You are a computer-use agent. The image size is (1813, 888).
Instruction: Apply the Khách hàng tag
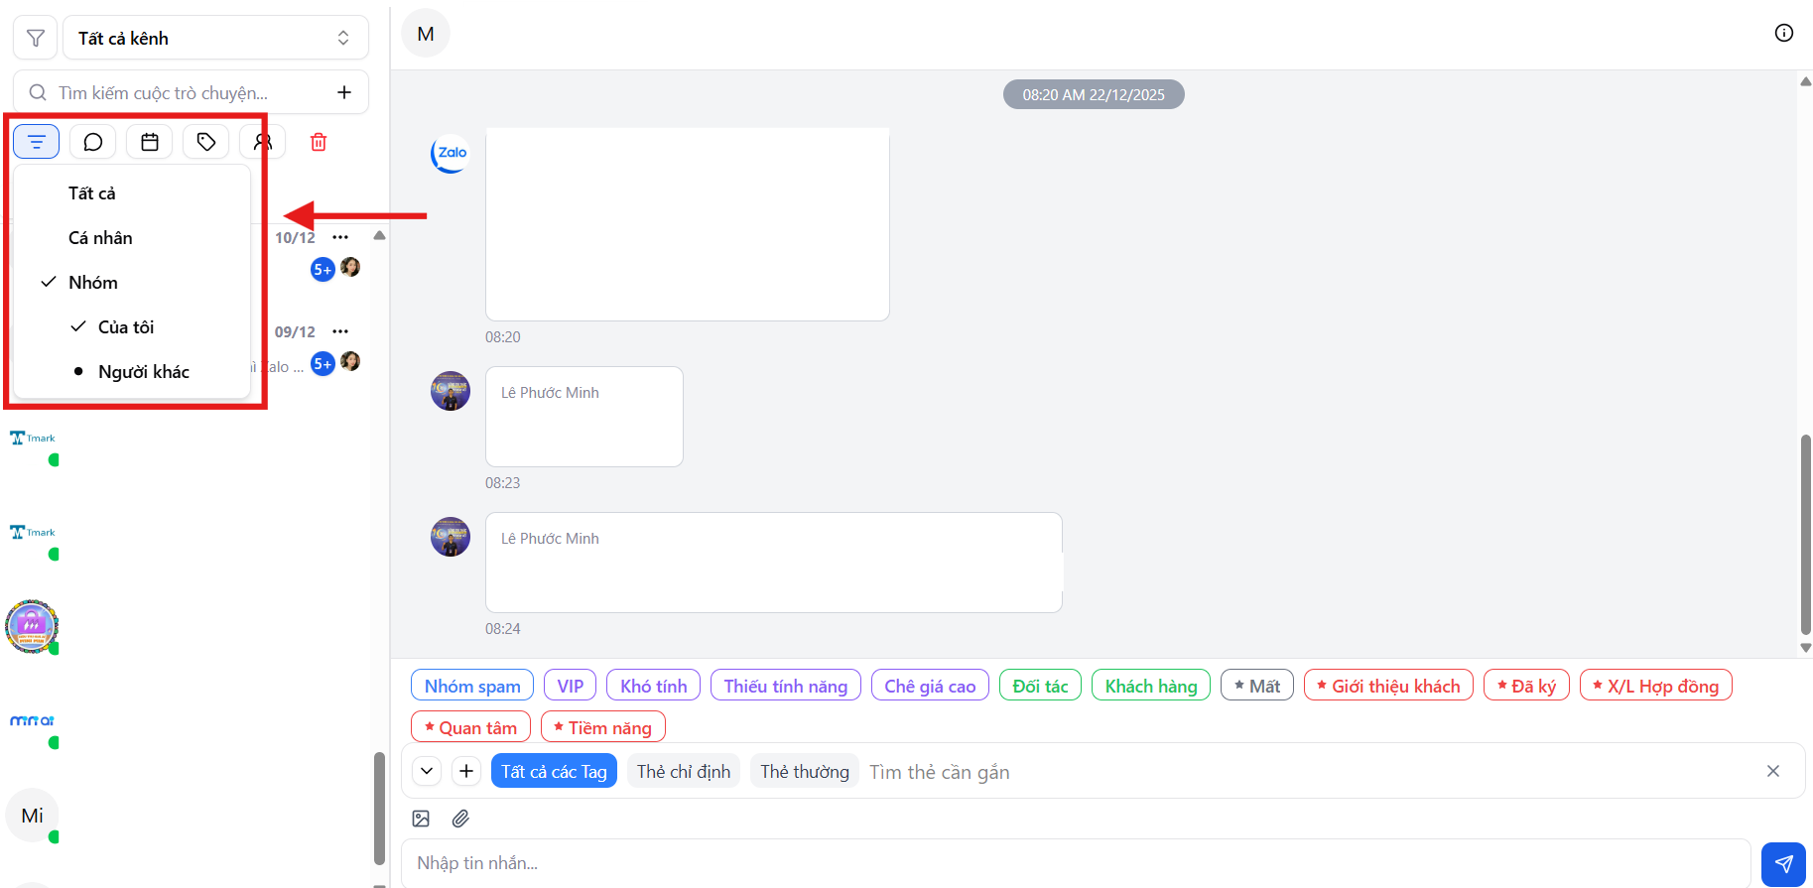click(1150, 686)
